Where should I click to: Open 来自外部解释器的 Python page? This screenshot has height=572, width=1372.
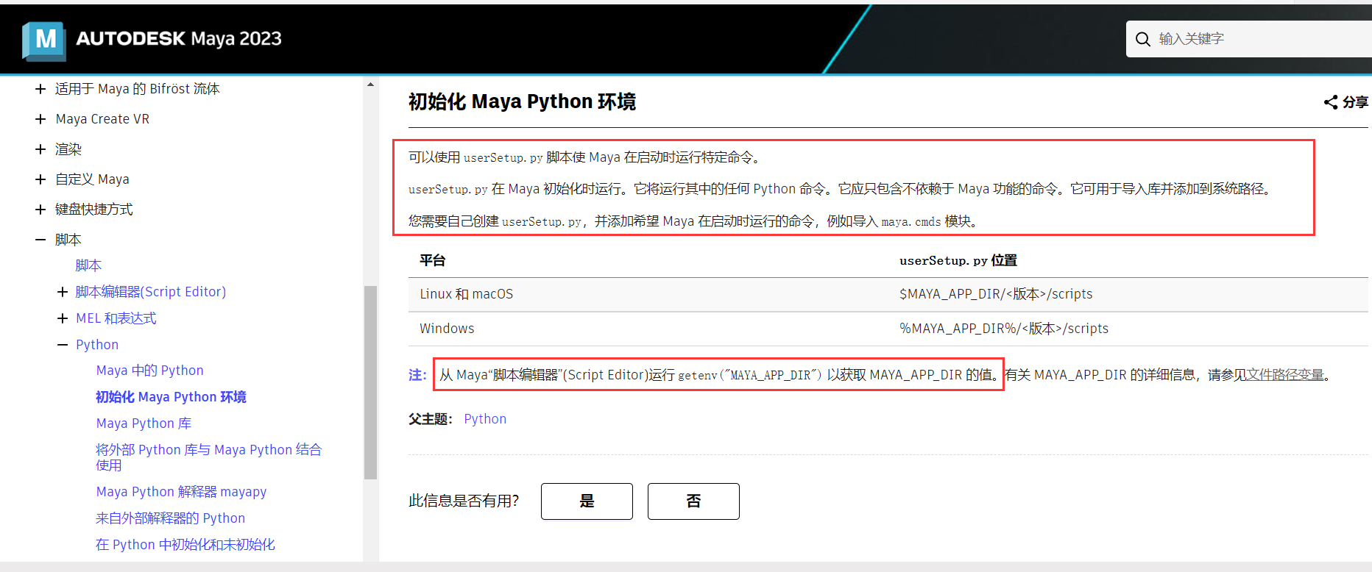(171, 518)
